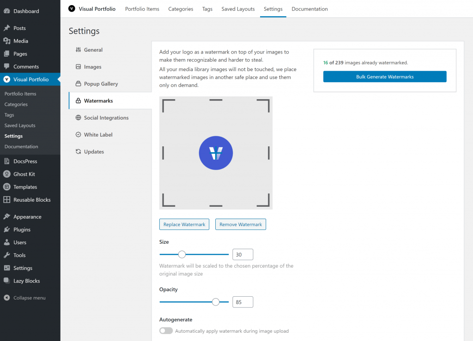Open the Categories top tab
Screen dimensions: 473x341
click(x=181, y=9)
